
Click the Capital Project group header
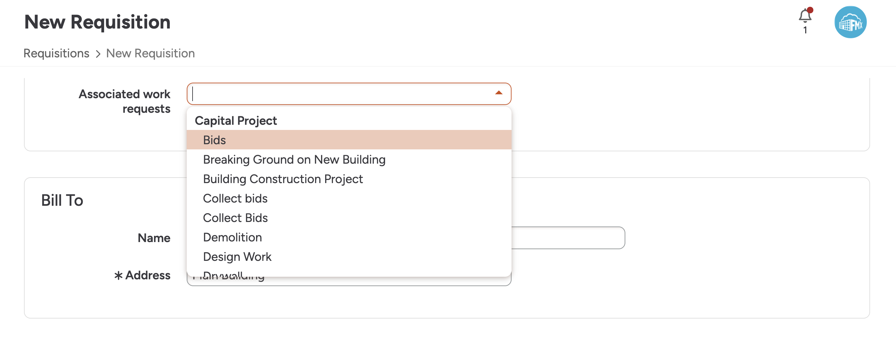point(235,121)
